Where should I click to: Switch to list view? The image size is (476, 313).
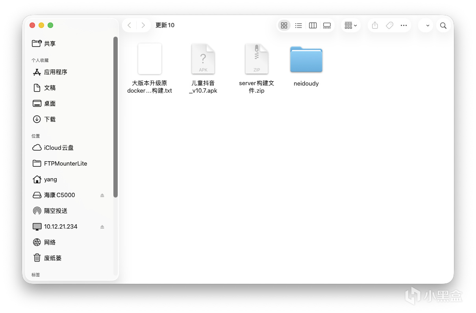pos(298,25)
